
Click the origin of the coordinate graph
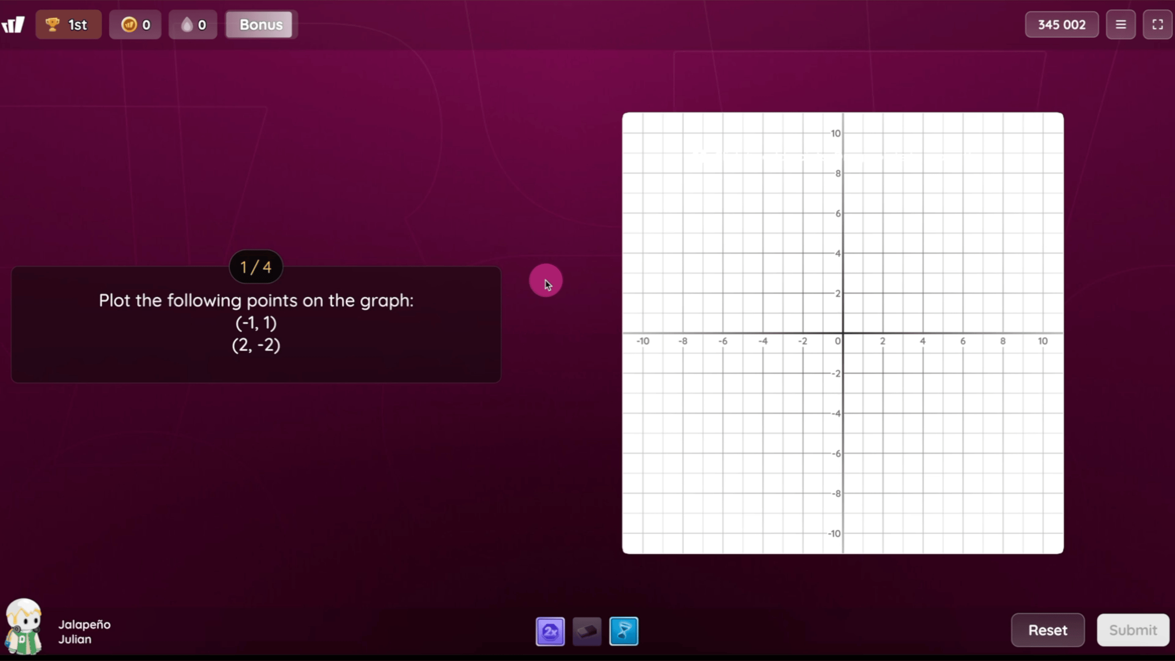pyautogui.click(x=843, y=333)
